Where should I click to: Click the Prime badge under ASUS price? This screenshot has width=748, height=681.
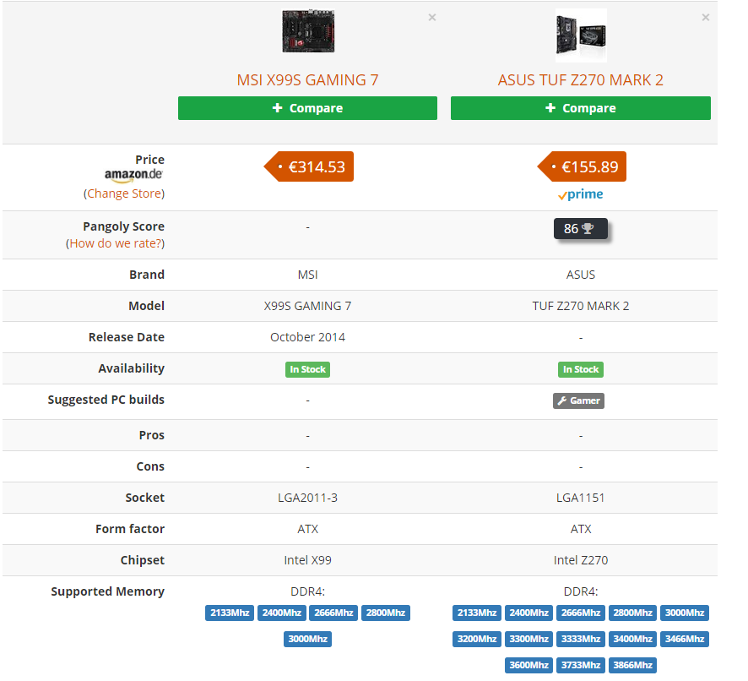coord(581,194)
